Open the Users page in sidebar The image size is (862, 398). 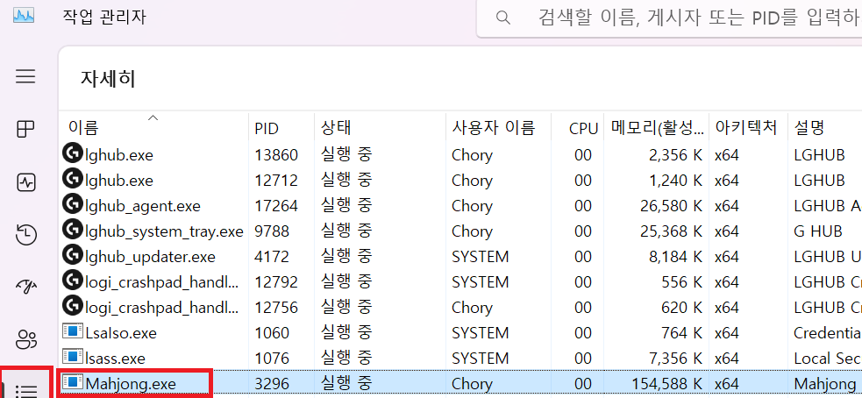25,339
